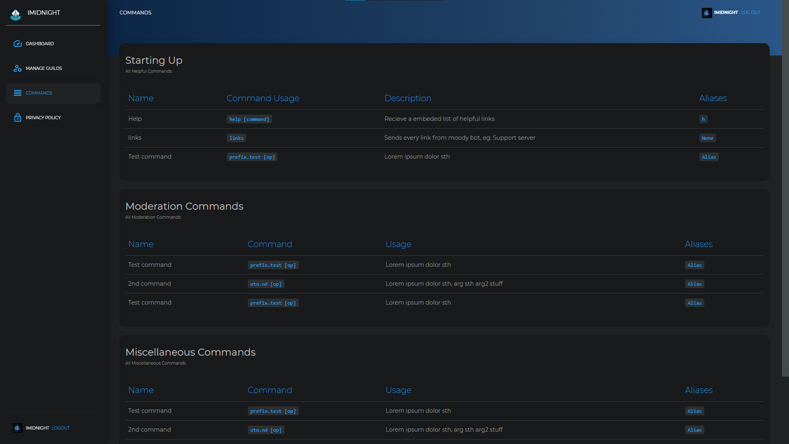789x444 pixels.
Task: Click the Manage Guilds user-gear icon
Action: click(x=18, y=68)
